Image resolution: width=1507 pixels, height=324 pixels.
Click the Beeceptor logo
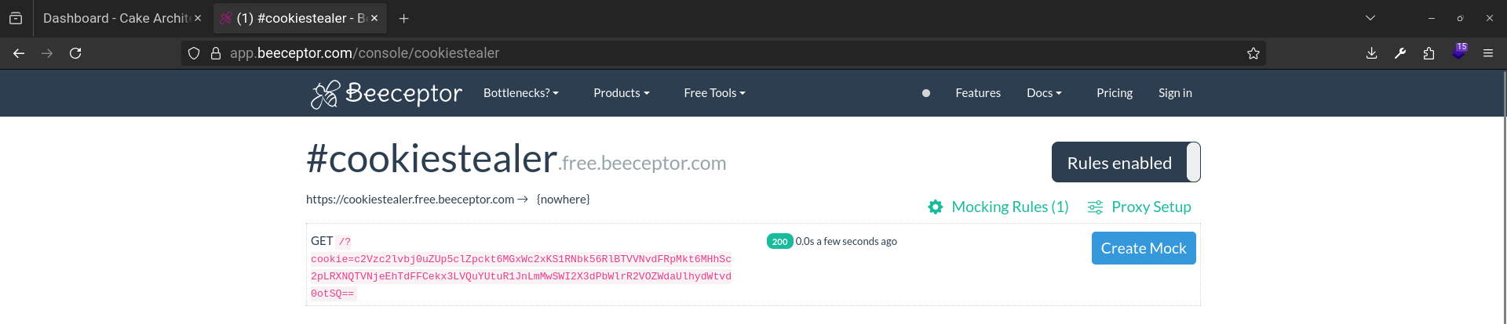[x=386, y=94]
